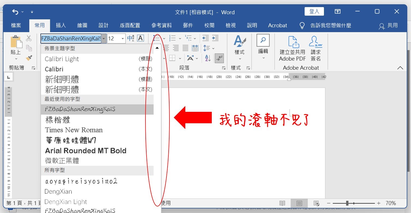Switch to Web Layout view
Viewport: 411px width, 213px height.
pyautogui.click(x=316, y=203)
